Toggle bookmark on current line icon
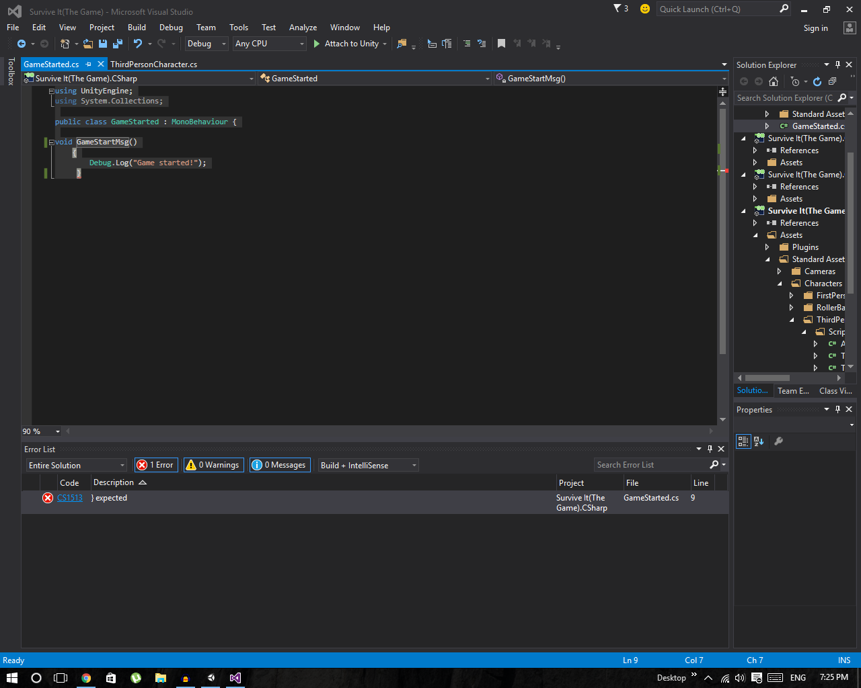 point(501,44)
